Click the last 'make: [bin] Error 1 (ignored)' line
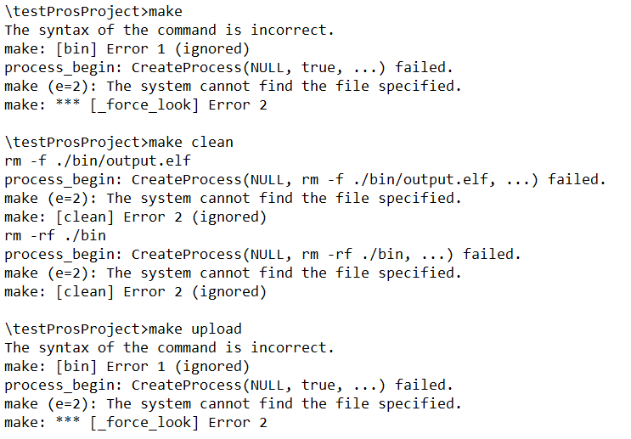631x439 pixels. click(x=127, y=367)
